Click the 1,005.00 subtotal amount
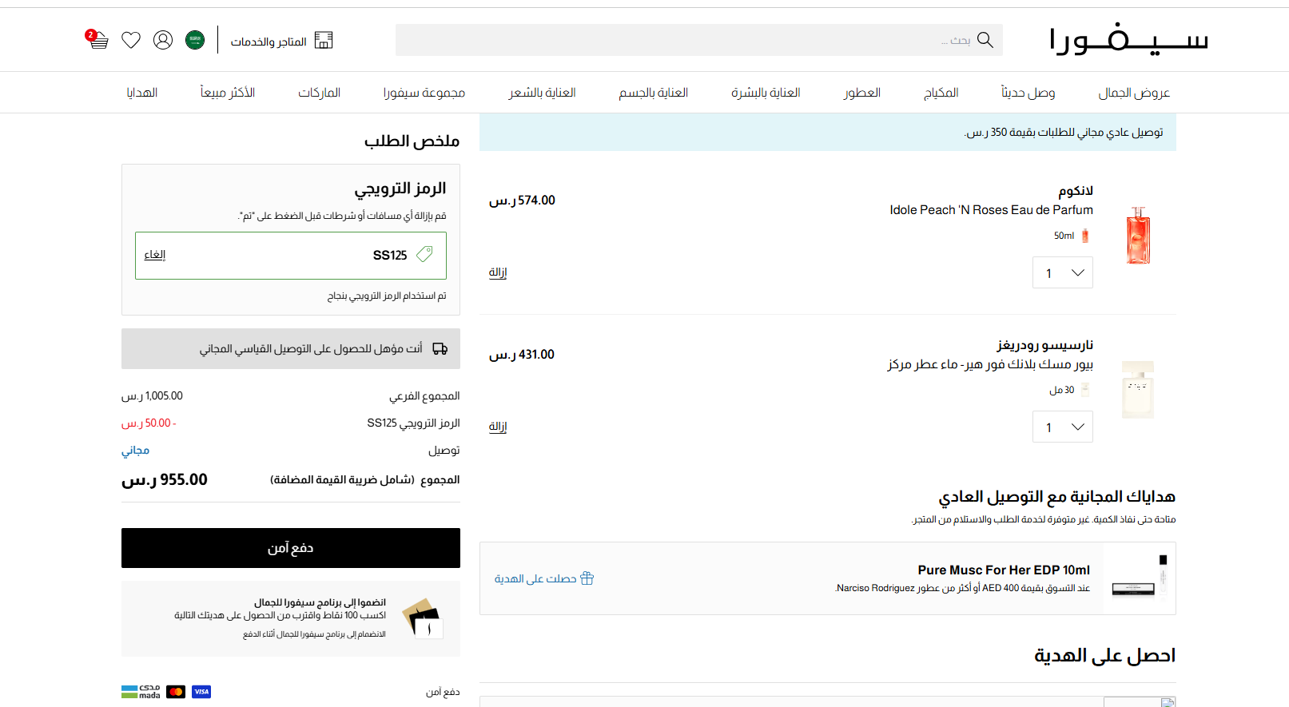The height and width of the screenshot is (707, 1289). (152, 396)
